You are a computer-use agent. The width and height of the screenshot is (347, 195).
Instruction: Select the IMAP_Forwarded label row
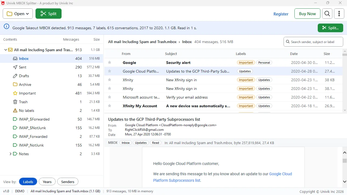pyautogui.click(x=52, y=136)
